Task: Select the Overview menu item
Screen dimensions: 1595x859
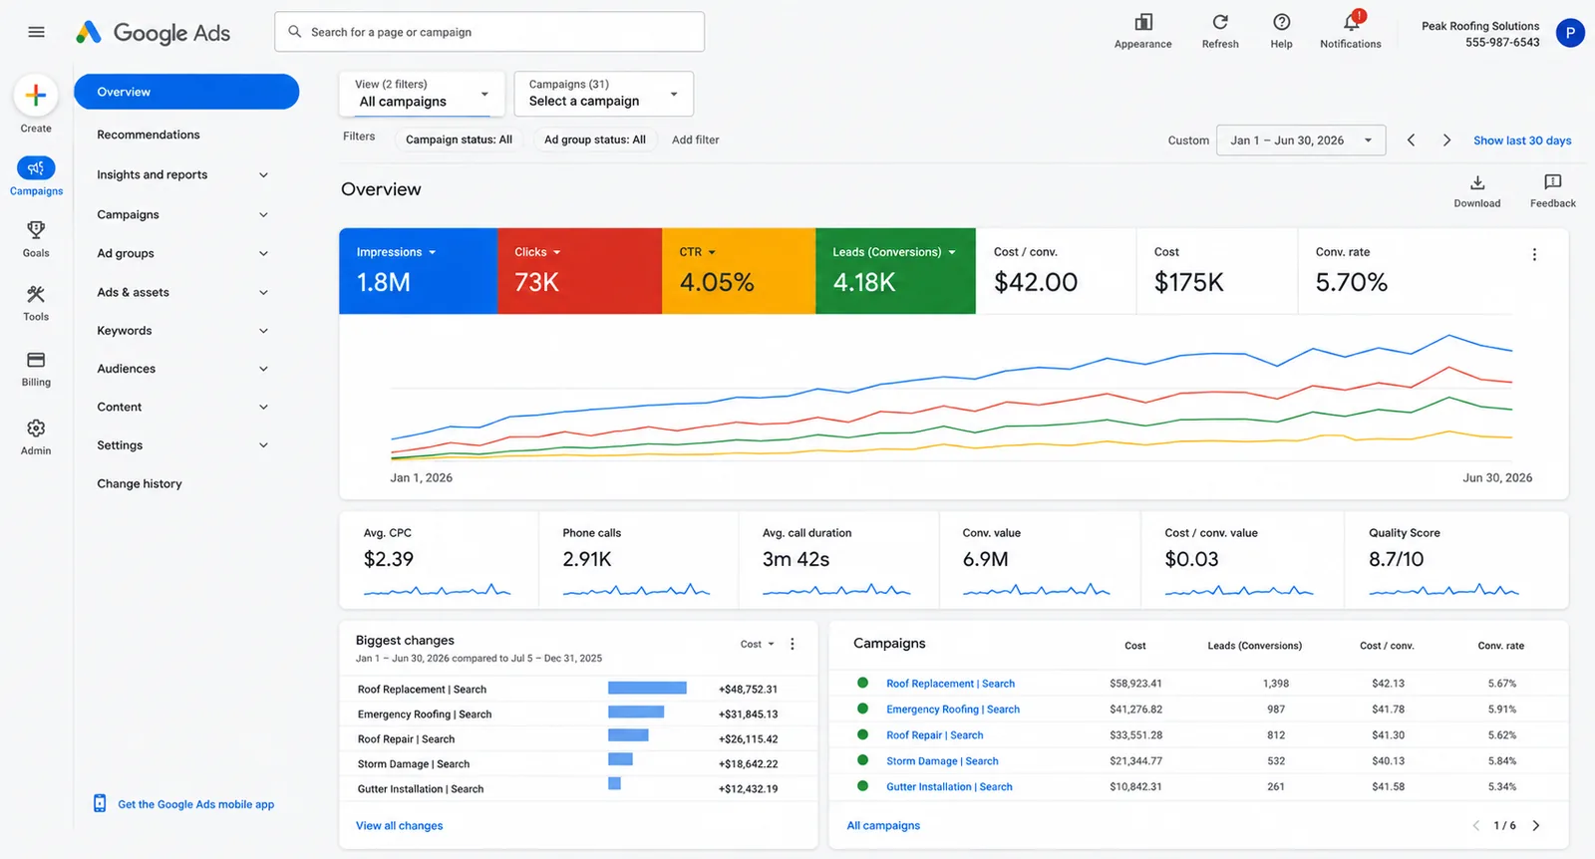Action: coord(186,92)
